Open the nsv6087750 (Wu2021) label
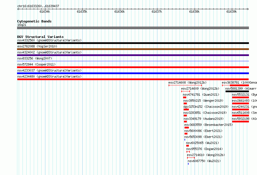The image size is (257, 175). click(x=204, y=161)
